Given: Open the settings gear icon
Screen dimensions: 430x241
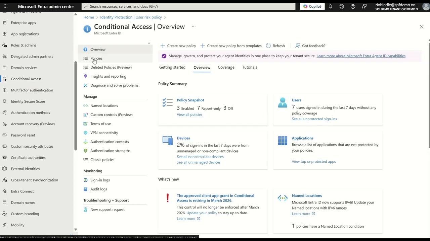Looking at the screenshot, I should pyautogui.click(x=342, y=6).
